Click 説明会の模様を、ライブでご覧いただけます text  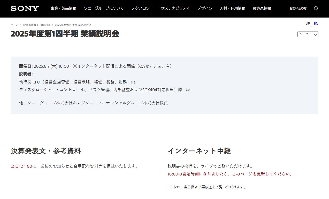[x=210, y=166]
